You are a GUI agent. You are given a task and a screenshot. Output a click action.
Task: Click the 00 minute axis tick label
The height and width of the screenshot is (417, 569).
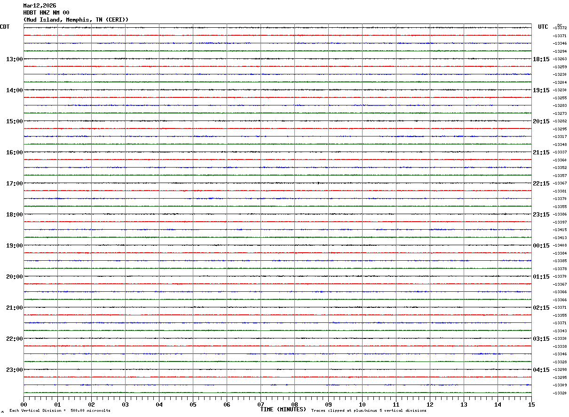24,404
